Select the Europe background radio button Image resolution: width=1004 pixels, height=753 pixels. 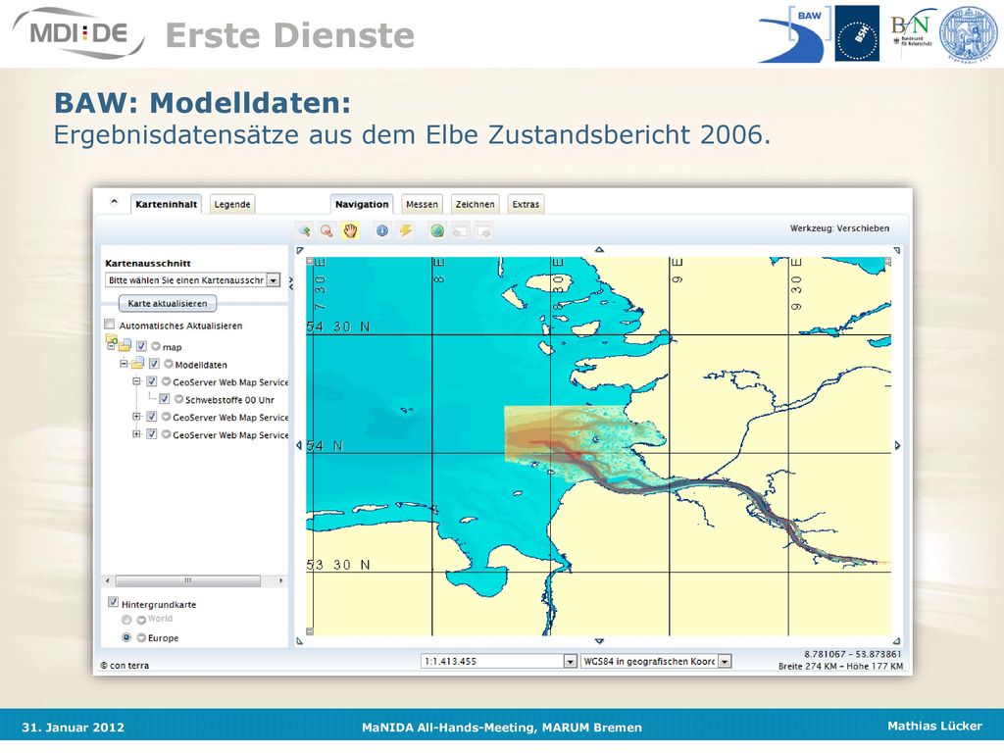[x=126, y=637]
